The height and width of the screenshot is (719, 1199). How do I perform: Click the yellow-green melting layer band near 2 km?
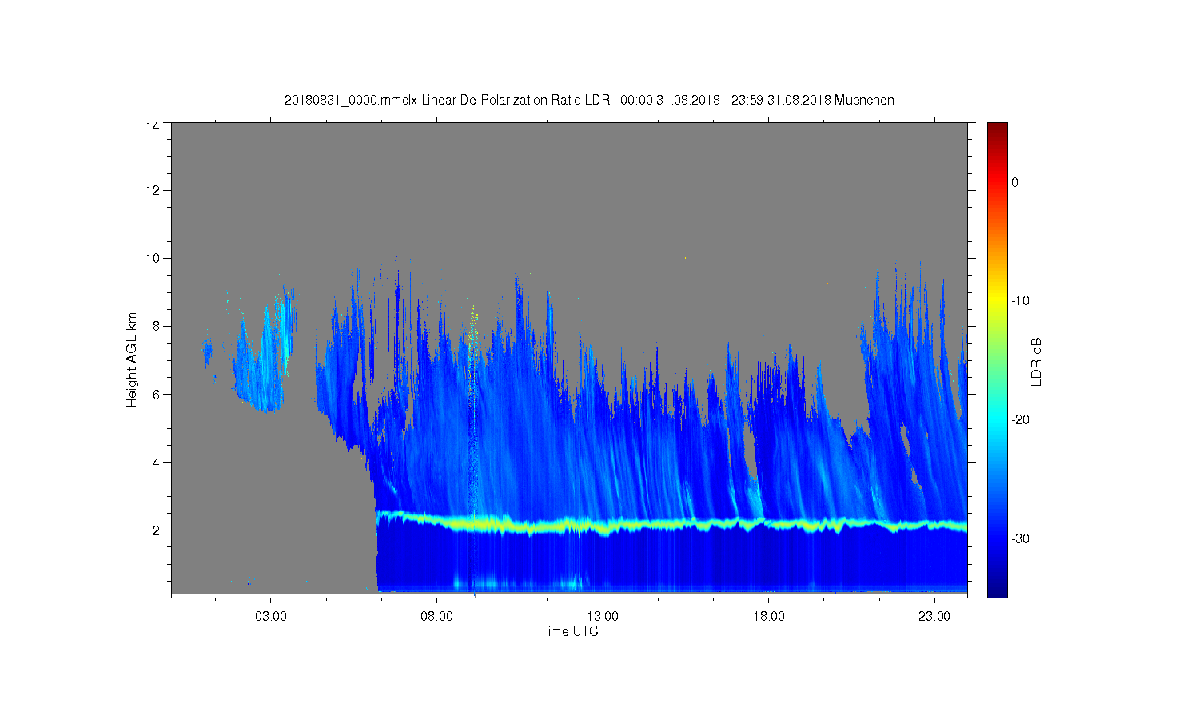point(671,524)
